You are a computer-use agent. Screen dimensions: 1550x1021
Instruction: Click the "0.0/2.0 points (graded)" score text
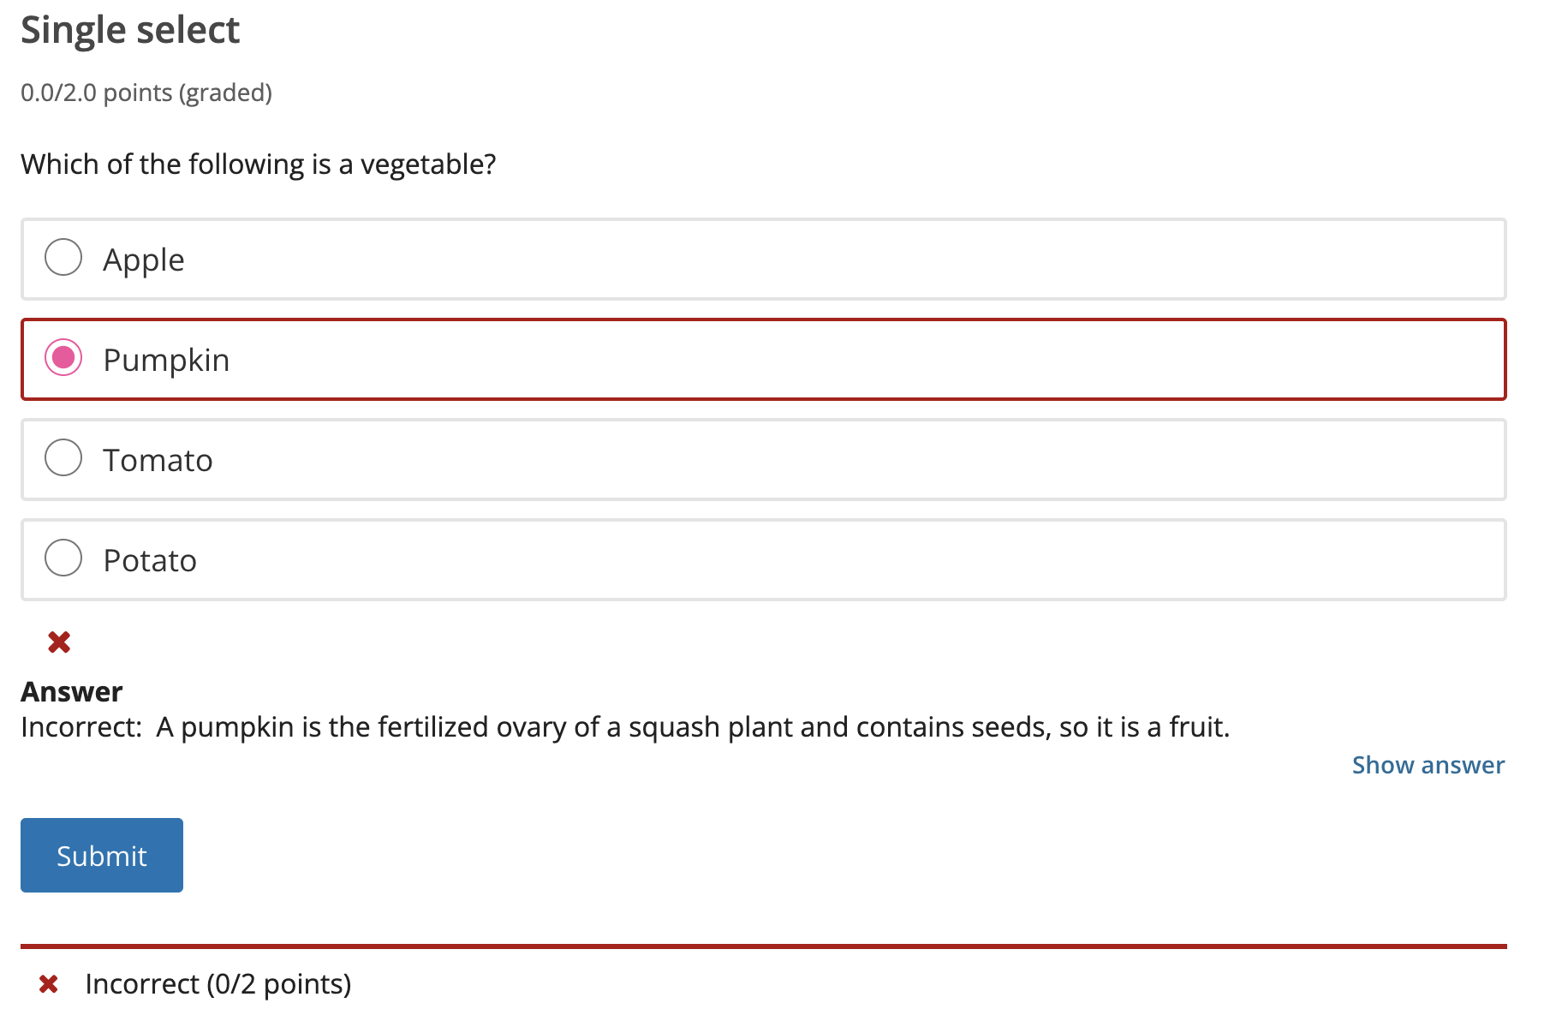coord(146,93)
